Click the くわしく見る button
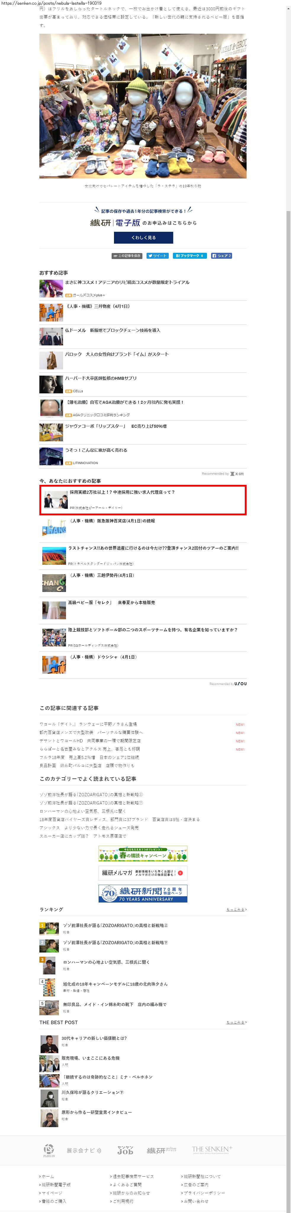This screenshot has height=1213, width=291. click(x=144, y=238)
